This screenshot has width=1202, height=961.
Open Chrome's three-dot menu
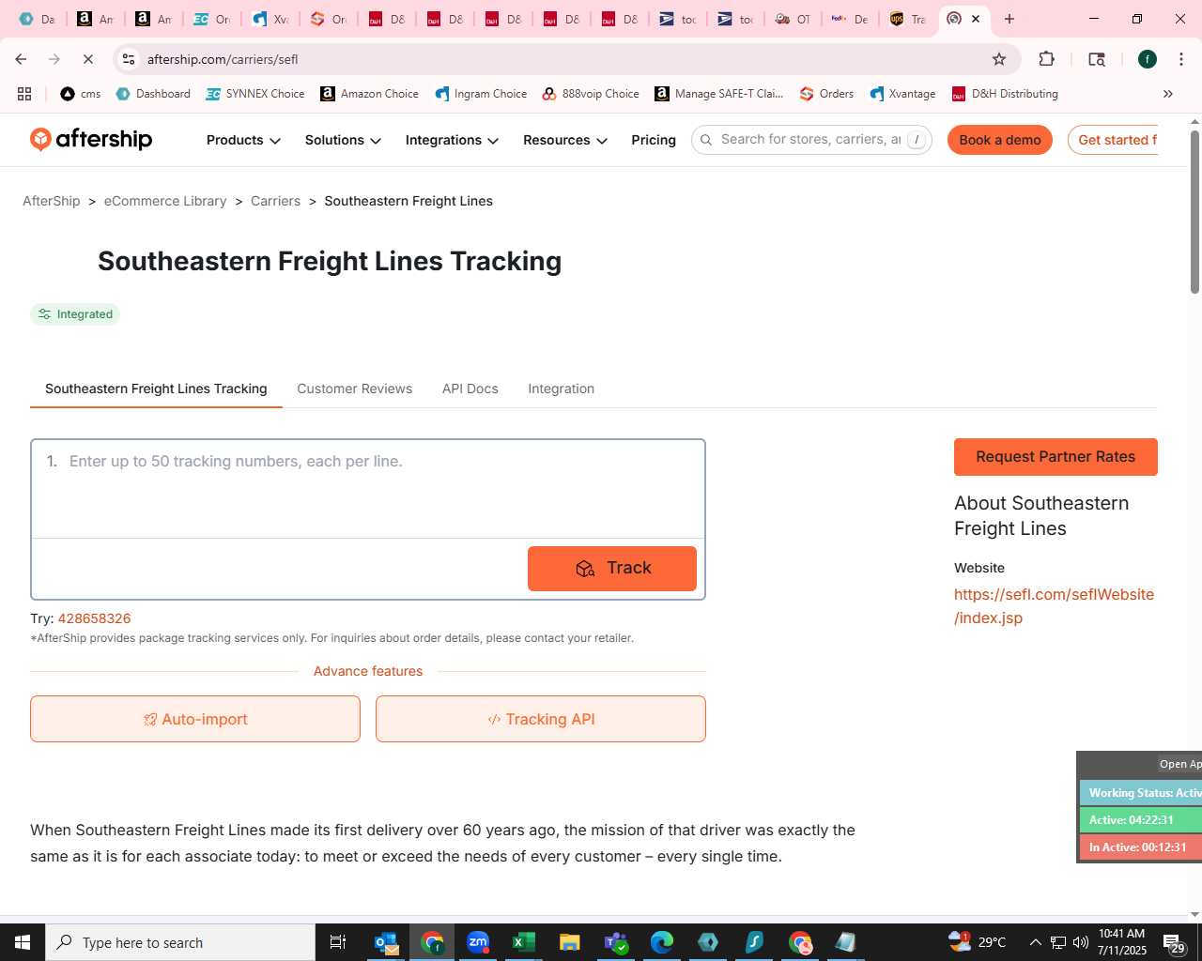1180,59
